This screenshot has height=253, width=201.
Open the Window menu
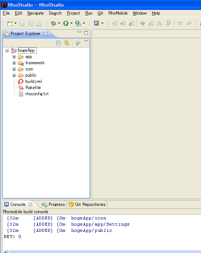(139, 13)
